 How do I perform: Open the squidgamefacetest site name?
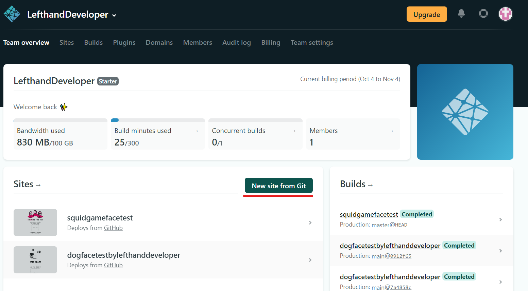pos(100,218)
